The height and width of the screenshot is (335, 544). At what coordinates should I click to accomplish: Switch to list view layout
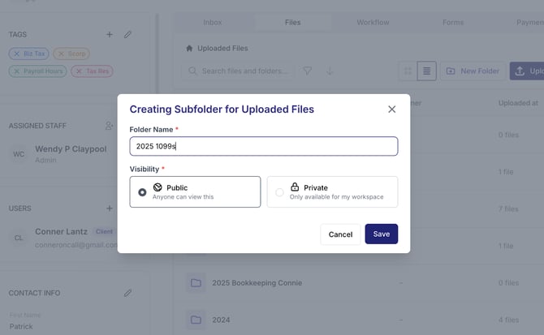[426, 71]
